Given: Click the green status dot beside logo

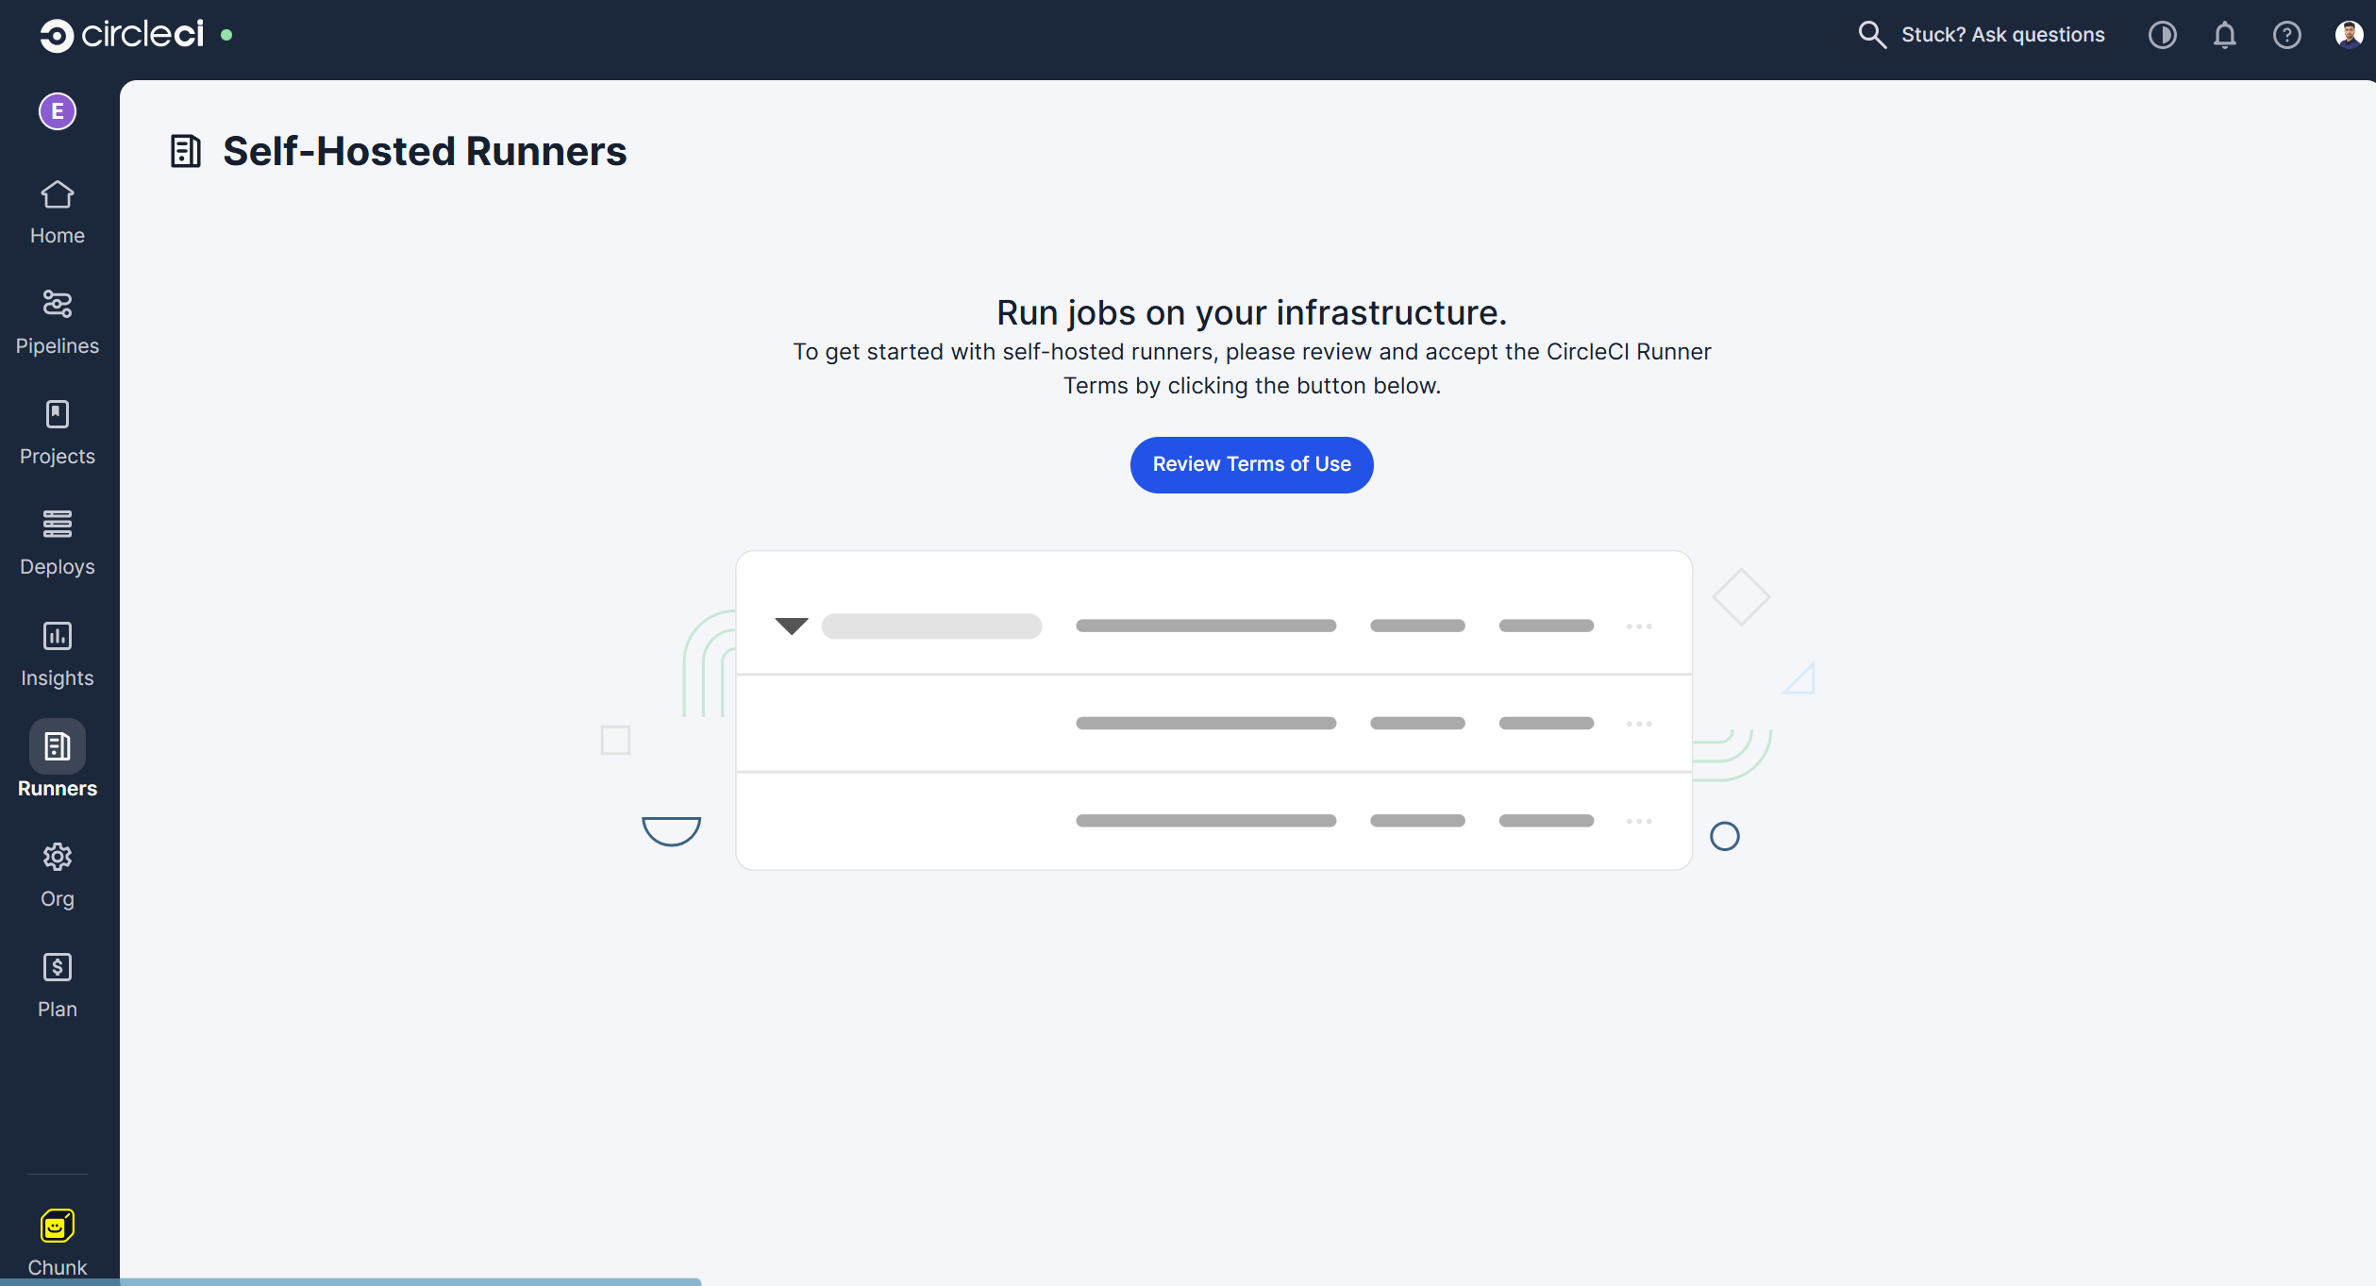Looking at the screenshot, I should [x=226, y=35].
